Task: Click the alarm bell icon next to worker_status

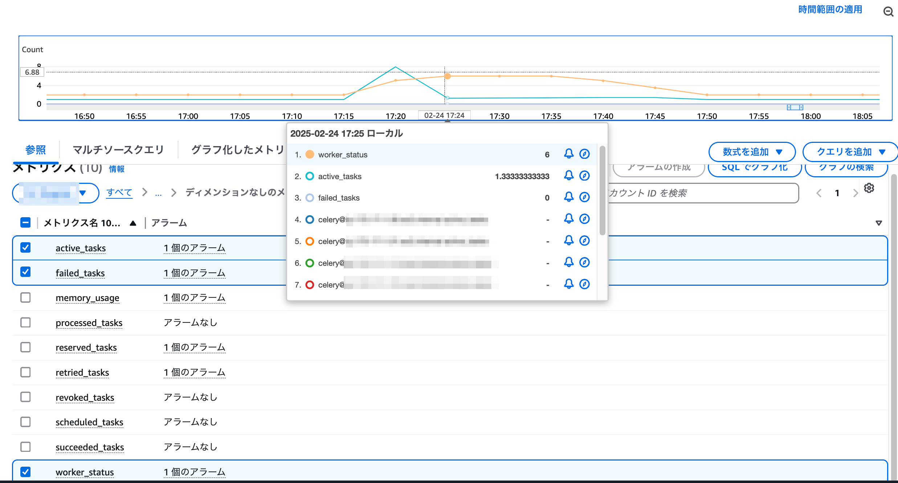Action: [569, 154]
